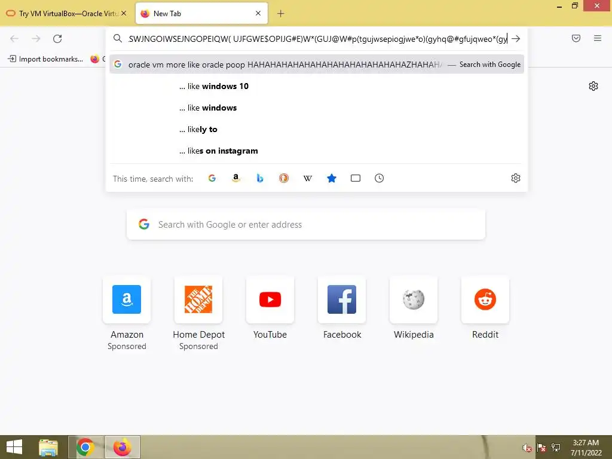Search this time with Amazon icon
Image resolution: width=612 pixels, height=459 pixels.
[x=235, y=178]
